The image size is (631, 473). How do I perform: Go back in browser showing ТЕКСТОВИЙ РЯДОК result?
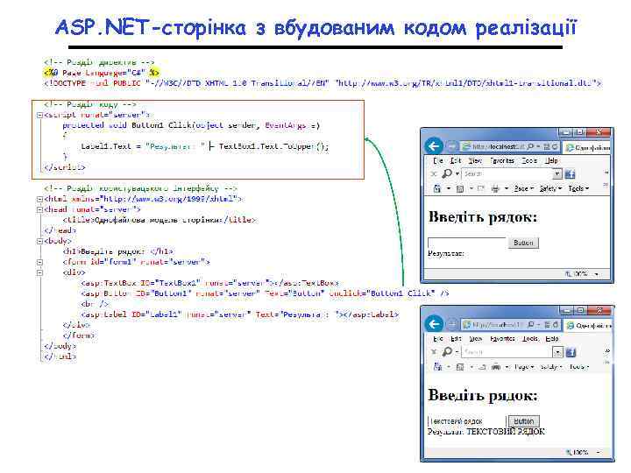tap(434, 324)
